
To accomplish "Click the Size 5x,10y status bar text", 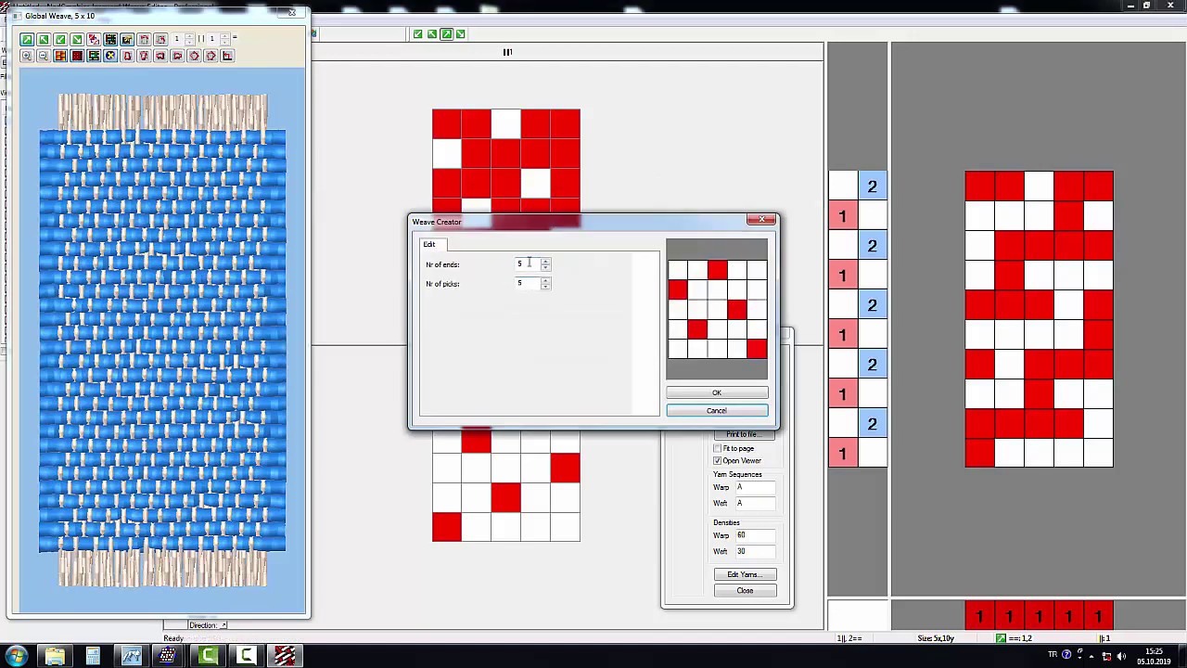I will pos(935,638).
